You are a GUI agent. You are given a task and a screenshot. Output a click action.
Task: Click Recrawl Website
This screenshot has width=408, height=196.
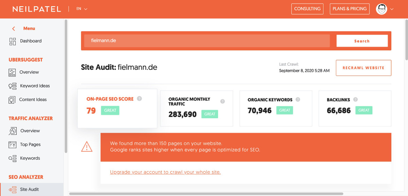[363, 68]
